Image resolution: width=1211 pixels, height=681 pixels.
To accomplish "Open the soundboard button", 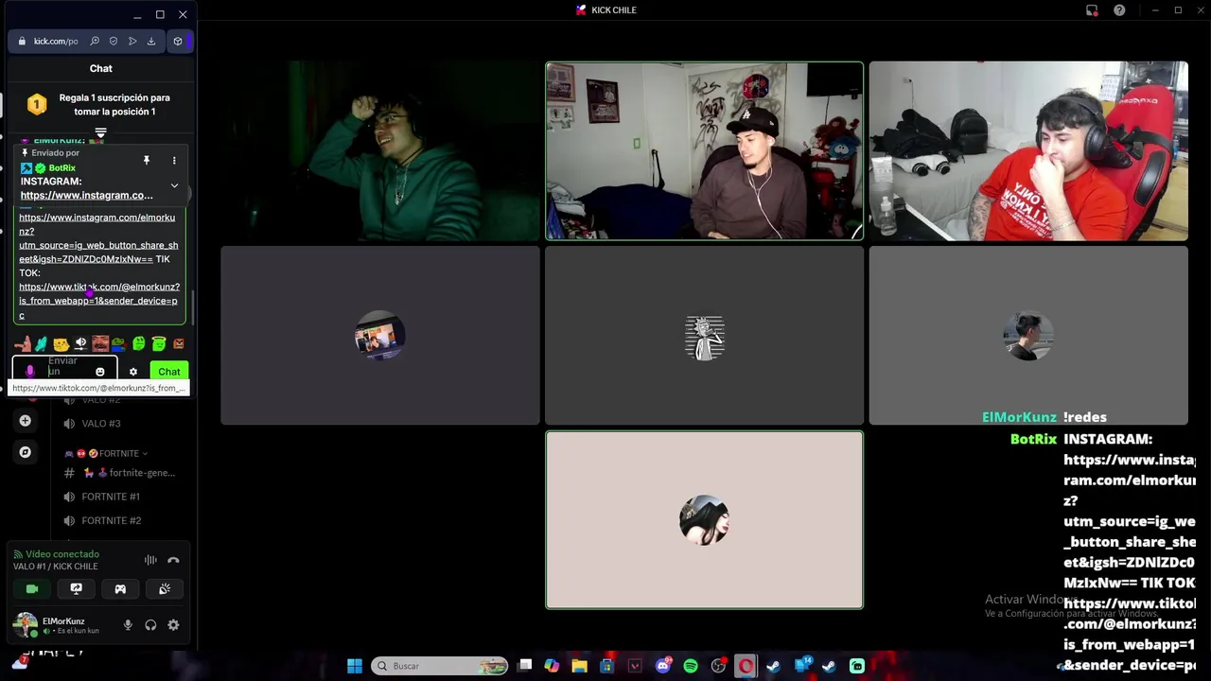I will coord(165,589).
